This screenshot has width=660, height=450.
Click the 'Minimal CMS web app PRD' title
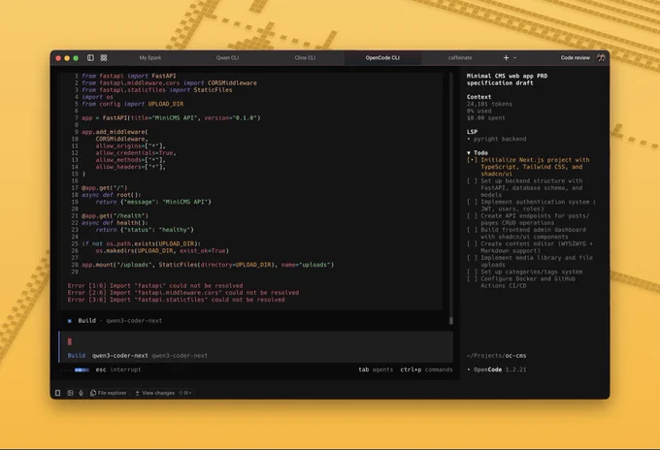tap(507, 76)
